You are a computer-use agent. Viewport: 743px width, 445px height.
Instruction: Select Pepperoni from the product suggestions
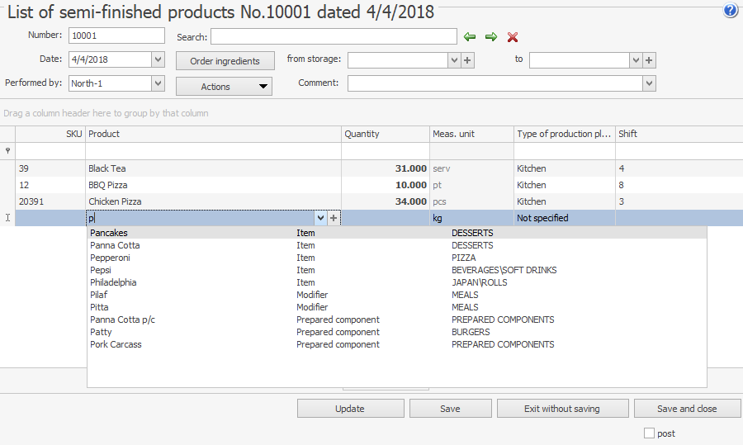(110, 258)
